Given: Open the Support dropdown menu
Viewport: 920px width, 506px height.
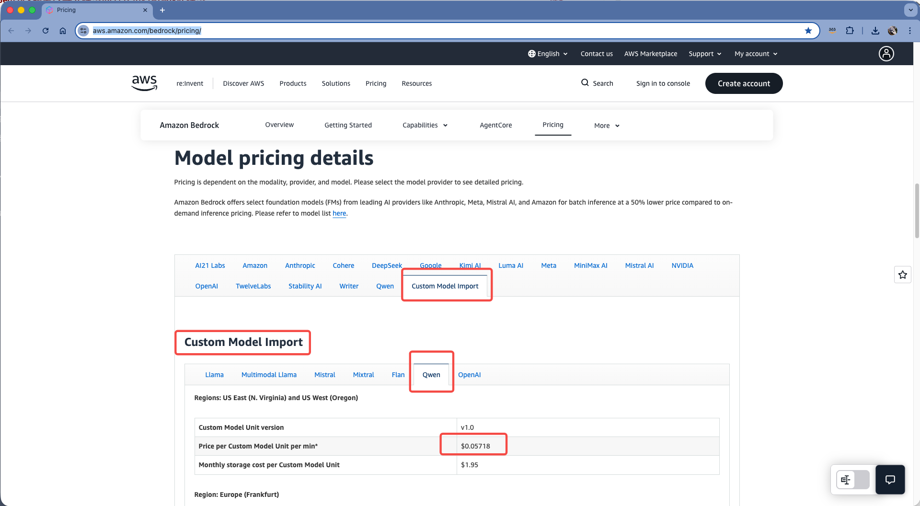Looking at the screenshot, I should [705, 54].
